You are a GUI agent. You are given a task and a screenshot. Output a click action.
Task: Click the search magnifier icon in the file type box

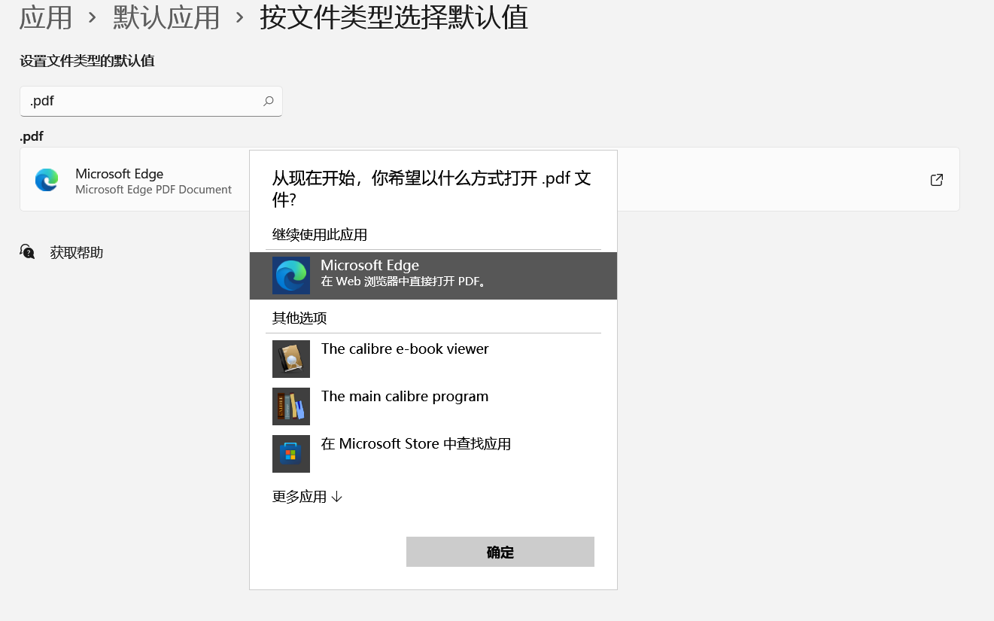coord(268,101)
